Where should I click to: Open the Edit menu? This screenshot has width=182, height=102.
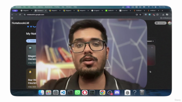29,7
